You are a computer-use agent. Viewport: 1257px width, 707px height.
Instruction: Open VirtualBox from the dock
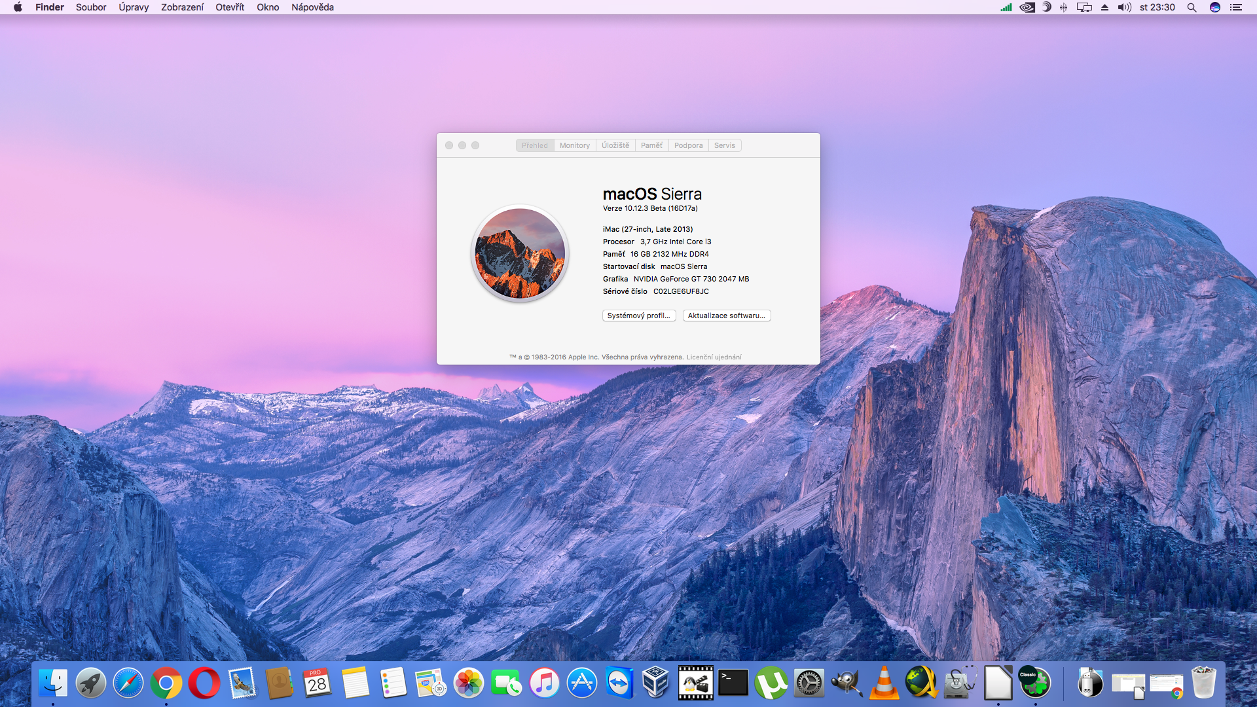(x=656, y=683)
